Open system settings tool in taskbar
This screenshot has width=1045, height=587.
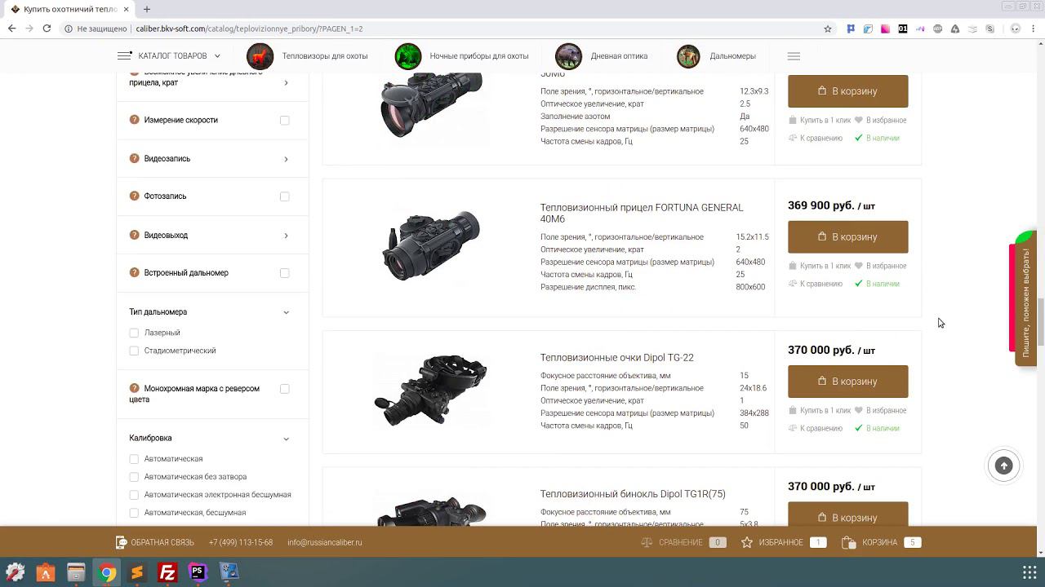click(x=15, y=572)
